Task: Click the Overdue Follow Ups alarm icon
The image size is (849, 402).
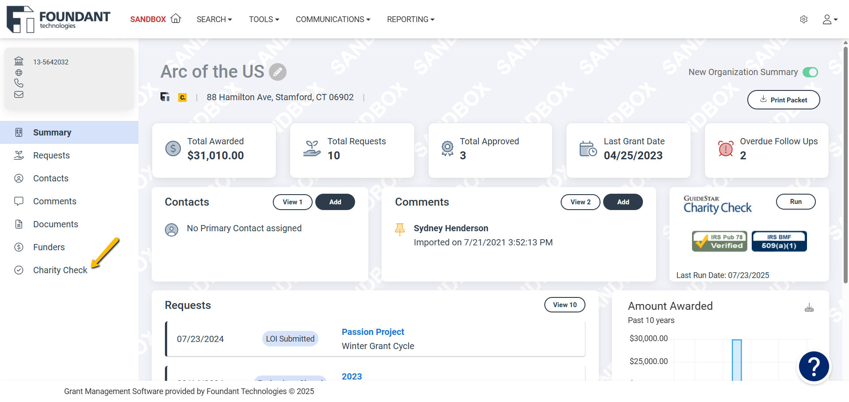Action: tap(726, 149)
